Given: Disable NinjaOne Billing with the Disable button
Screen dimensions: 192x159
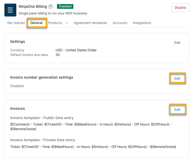Looking at the screenshot, I should (x=180, y=8).
